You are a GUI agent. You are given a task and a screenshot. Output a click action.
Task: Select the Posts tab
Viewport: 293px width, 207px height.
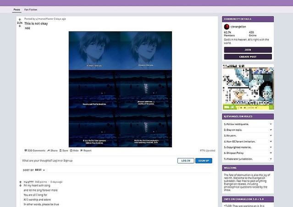click(x=17, y=9)
